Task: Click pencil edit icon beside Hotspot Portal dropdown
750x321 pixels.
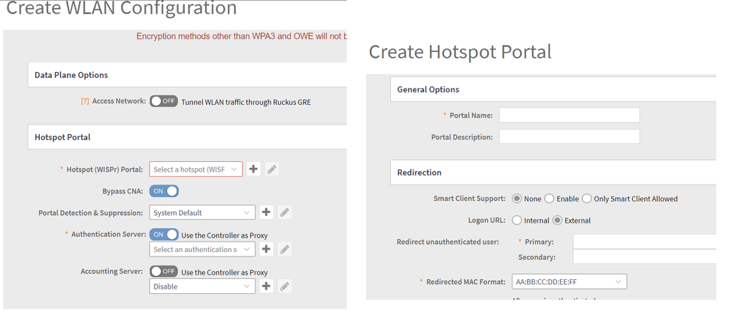Action: (x=272, y=169)
